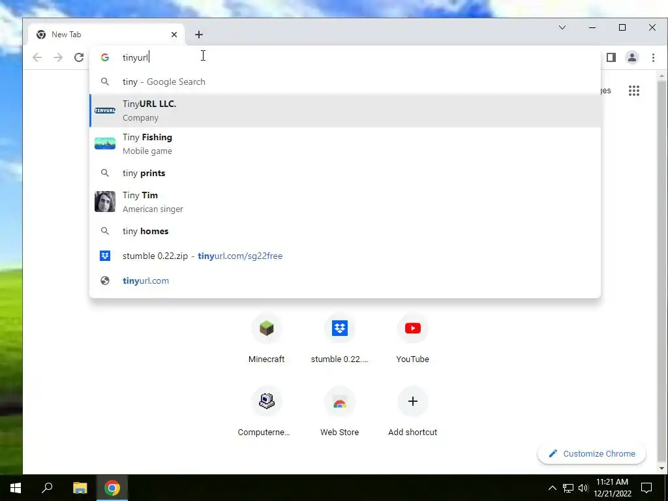
Task: Click the browser back arrow
Action: tap(37, 57)
